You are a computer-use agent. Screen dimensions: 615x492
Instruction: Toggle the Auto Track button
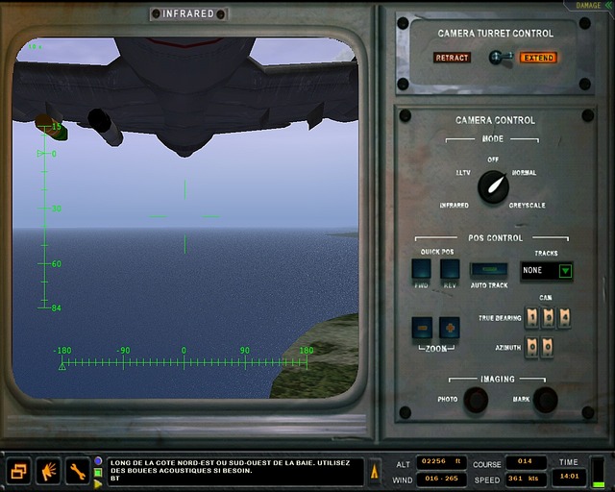point(489,271)
